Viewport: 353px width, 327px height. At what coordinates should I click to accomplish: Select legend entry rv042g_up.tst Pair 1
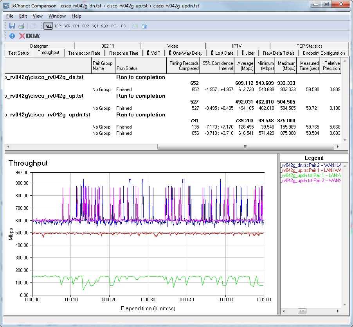(311, 170)
